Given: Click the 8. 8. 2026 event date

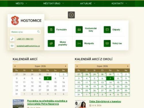Looking at the screenshot, I should 97,105.
